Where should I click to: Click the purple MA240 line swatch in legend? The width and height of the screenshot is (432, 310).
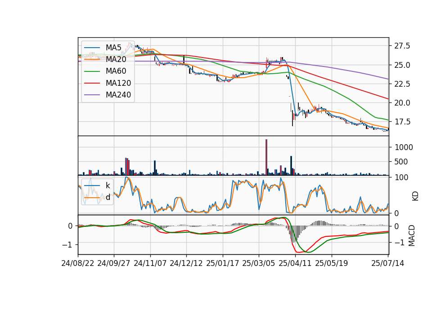[92, 95]
